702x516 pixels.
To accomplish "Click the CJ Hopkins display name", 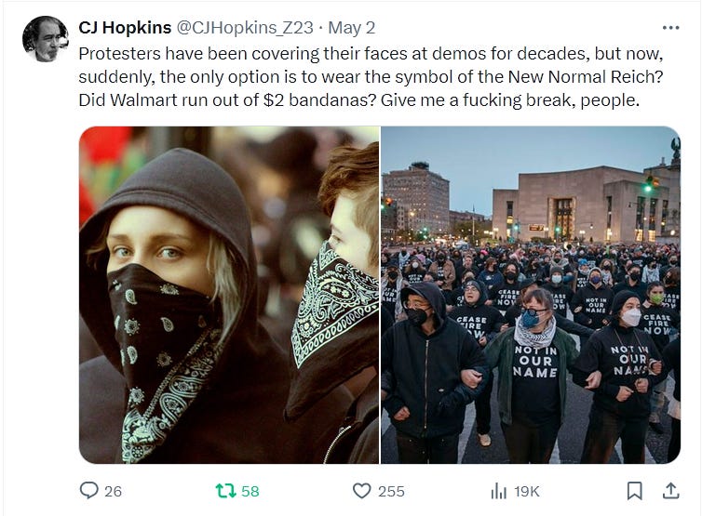I will [x=125, y=28].
